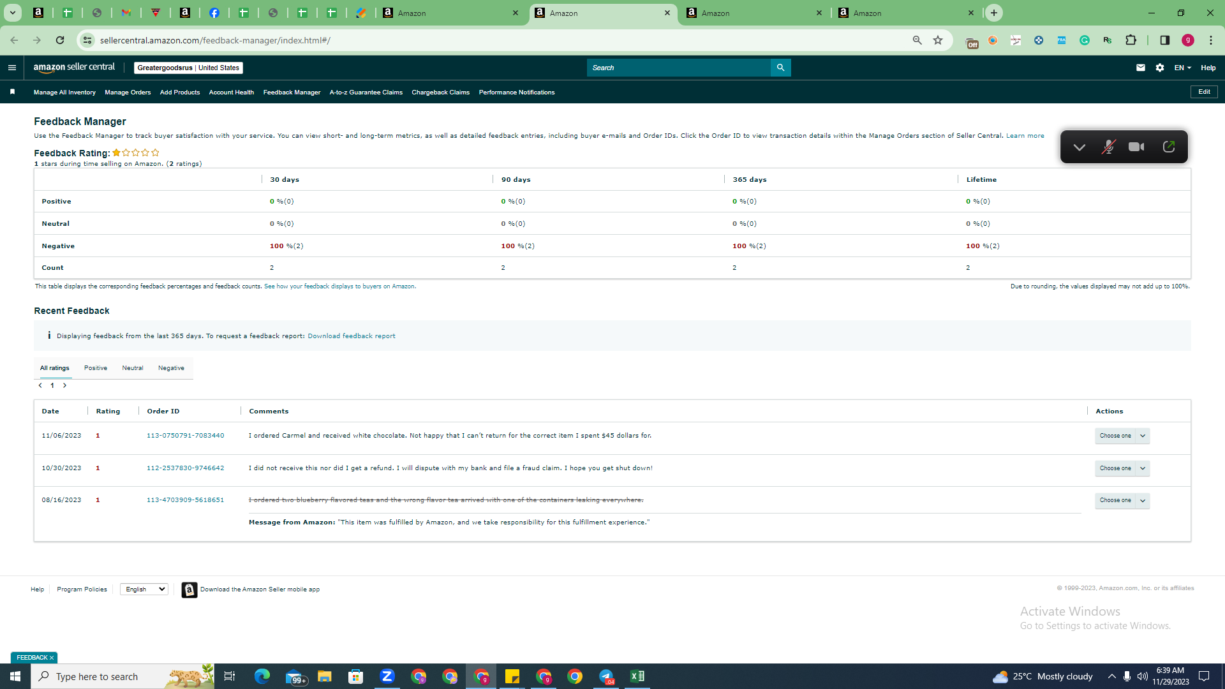Switch to the Negative tab
Viewport: 1225px width, 689px height.
[x=171, y=368]
